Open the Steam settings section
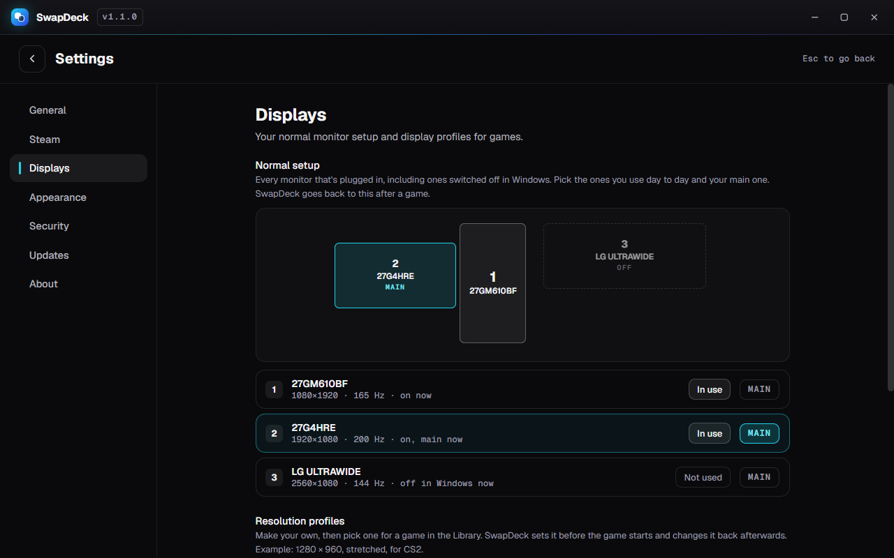 coord(78,139)
